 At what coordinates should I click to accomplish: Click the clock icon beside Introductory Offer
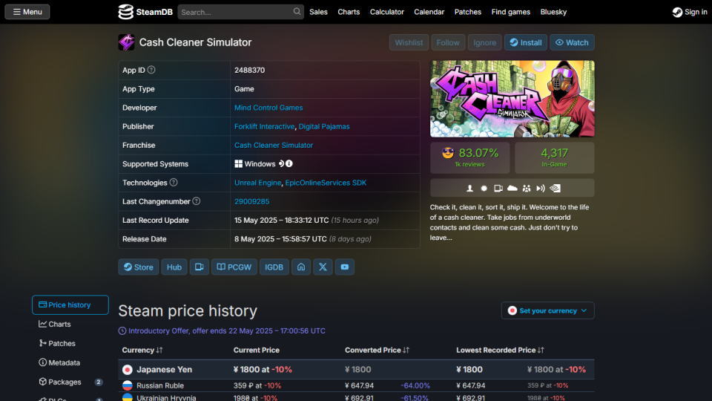(122, 331)
